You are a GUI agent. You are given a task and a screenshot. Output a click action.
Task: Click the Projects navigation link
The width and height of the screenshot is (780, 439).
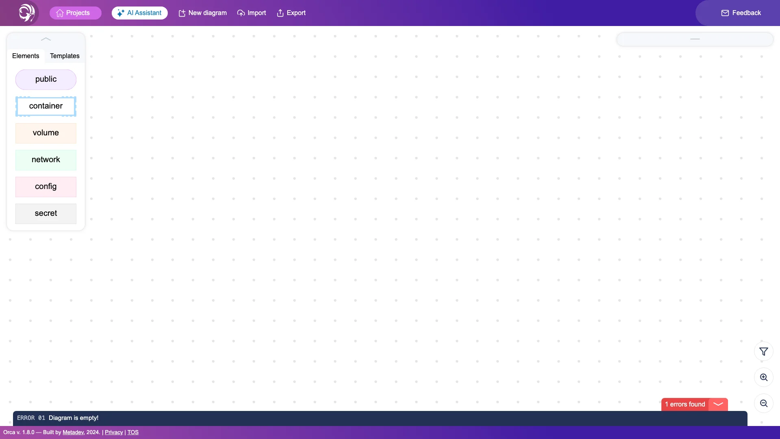coord(76,13)
